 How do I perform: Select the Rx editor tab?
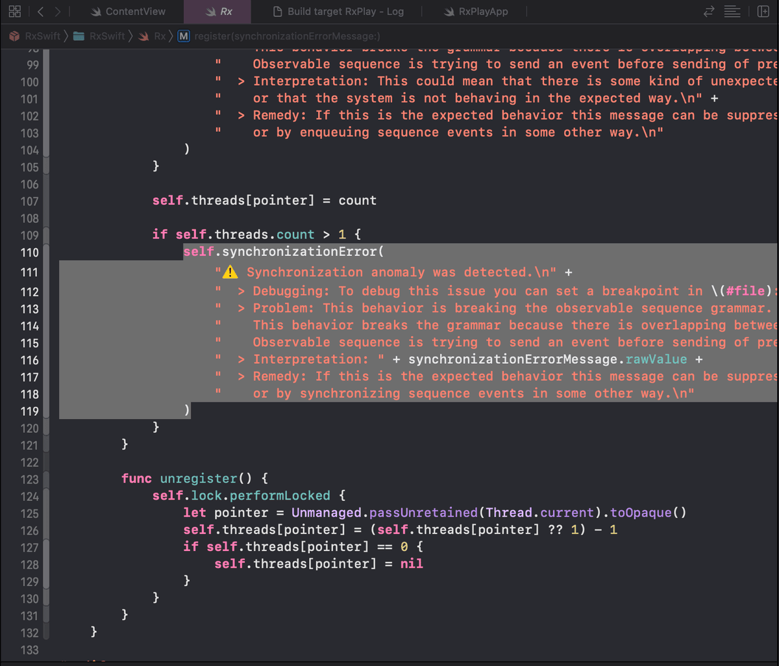pos(219,11)
